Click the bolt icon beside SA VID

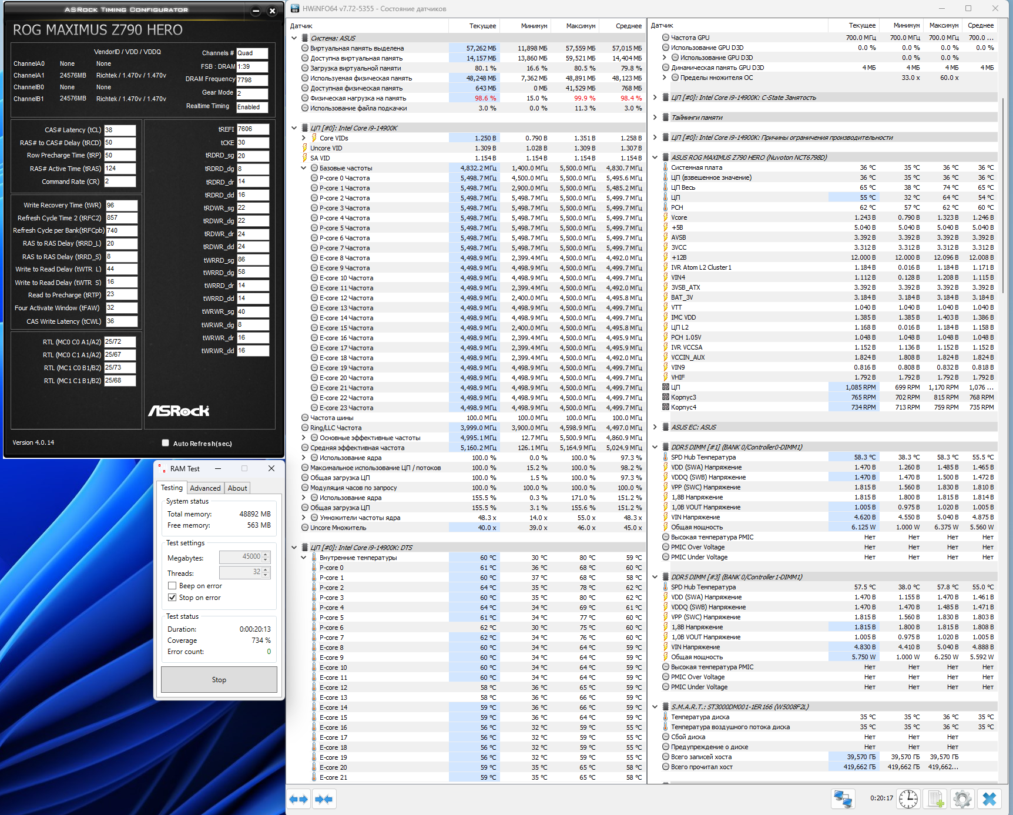click(305, 158)
